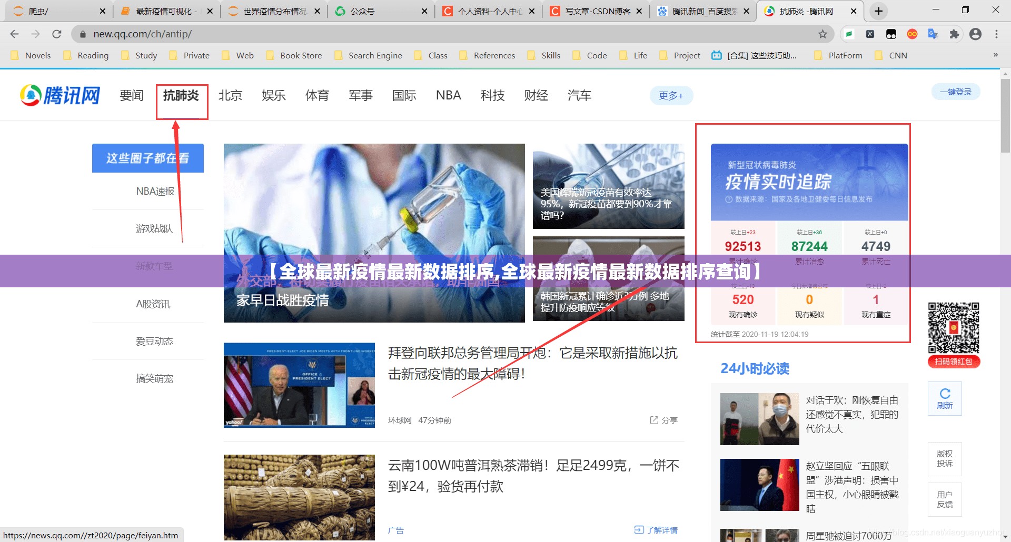Open a new browser tab
The image size is (1011, 542).
[878, 11]
